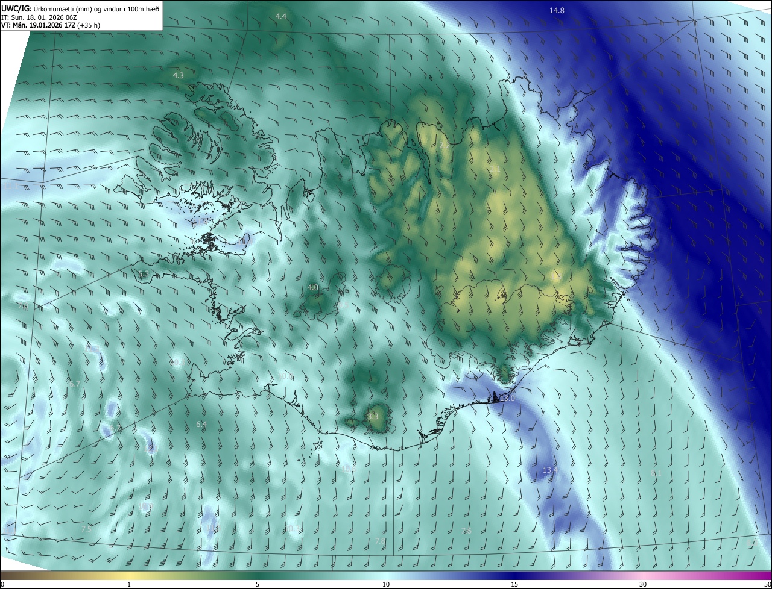772x589 pixels.
Task: Click the 4.4 value label near top
Action: [280, 17]
